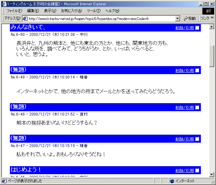Check the box for post No.6-48
Viewport: 216px width, 185px height.
tap(197, 107)
